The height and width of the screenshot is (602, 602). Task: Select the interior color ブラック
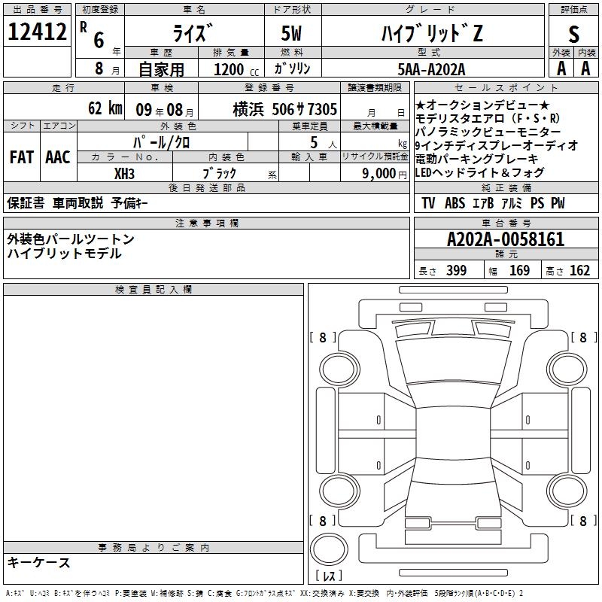[x=219, y=173]
